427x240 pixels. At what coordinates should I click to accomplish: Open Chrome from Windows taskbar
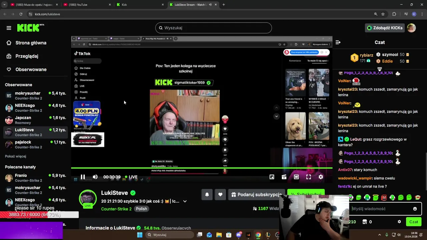(x=258, y=235)
